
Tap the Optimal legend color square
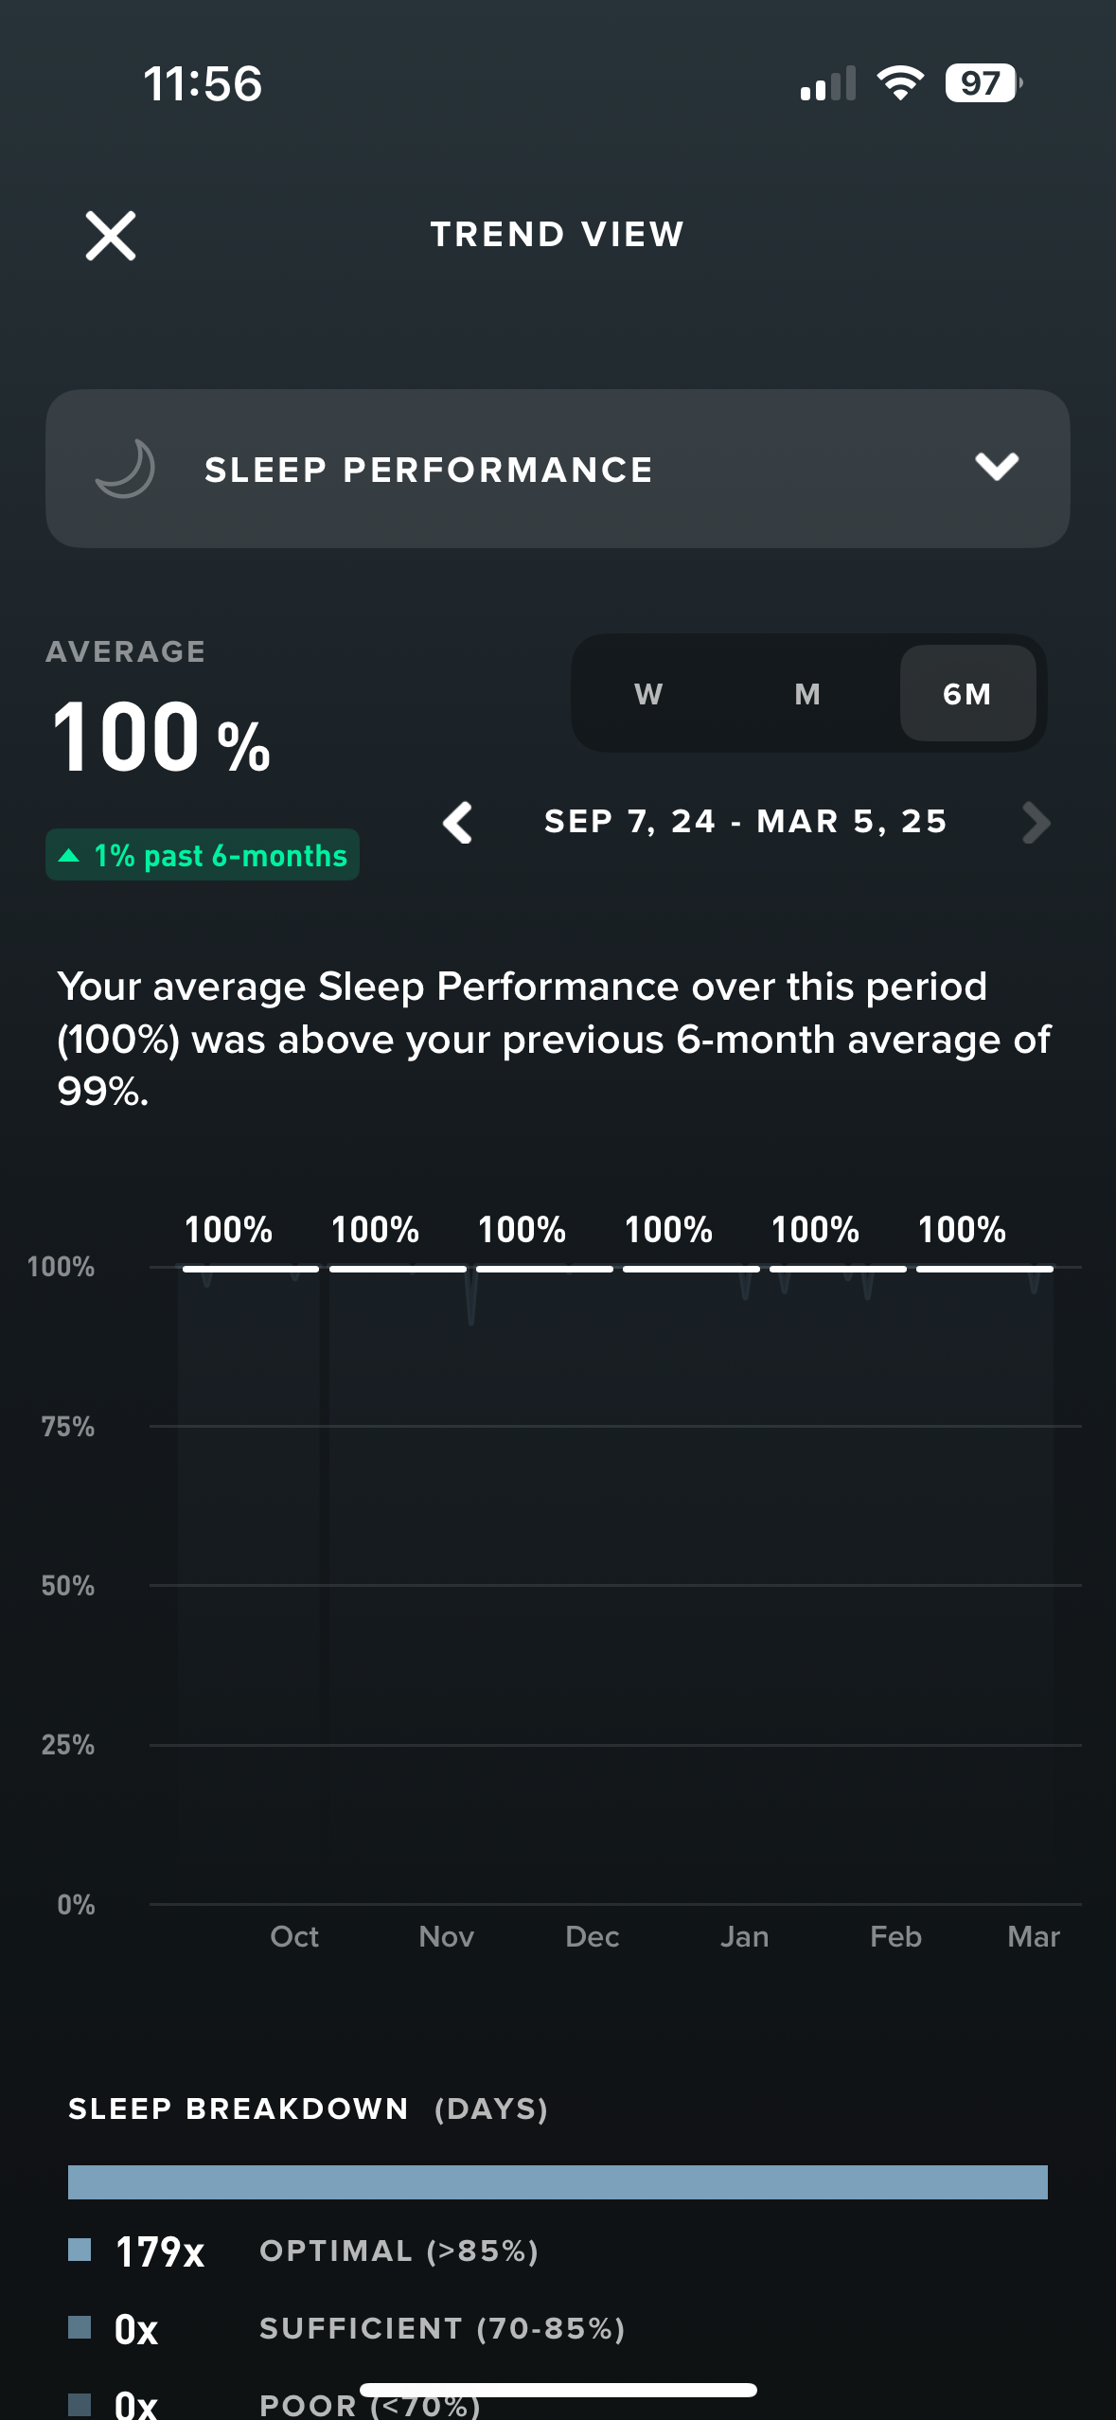click(x=80, y=2250)
